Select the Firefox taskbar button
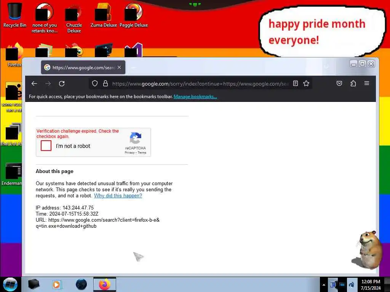This screenshot has height=292, width=390. pos(105,284)
